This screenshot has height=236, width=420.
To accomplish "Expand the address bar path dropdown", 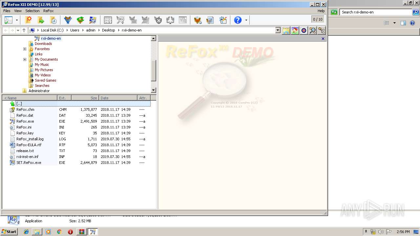I will click(278, 30).
